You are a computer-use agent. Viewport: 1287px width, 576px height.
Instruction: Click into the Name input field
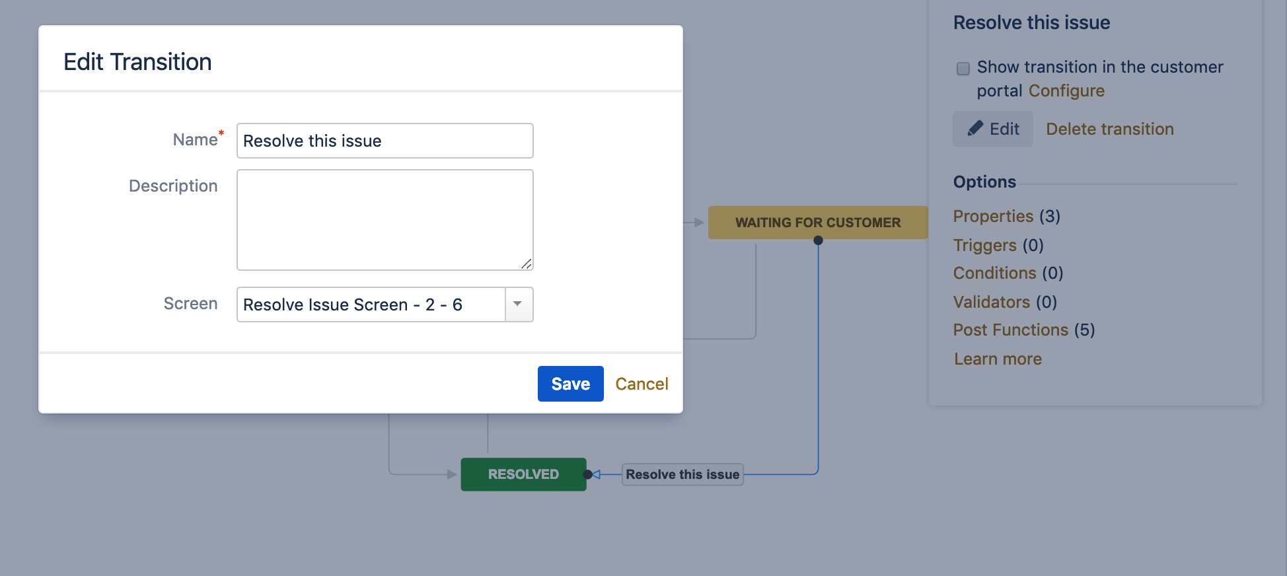coord(385,141)
